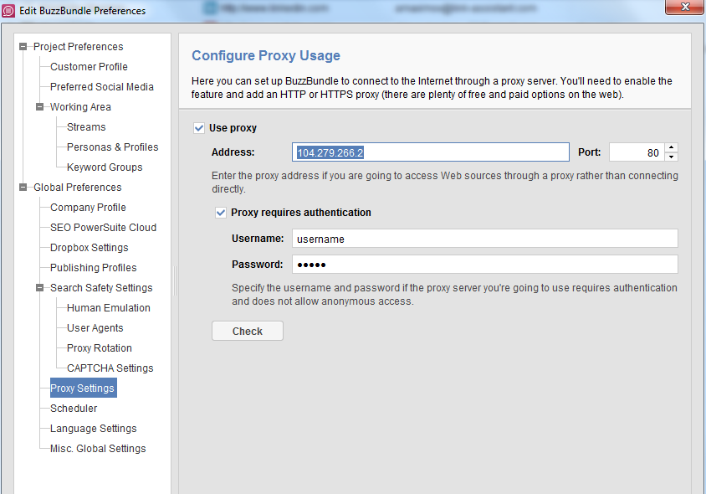The width and height of the screenshot is (706, 494).
Task: Close the Edit BuzzBundle Preferences window
Action: (685, 7)
